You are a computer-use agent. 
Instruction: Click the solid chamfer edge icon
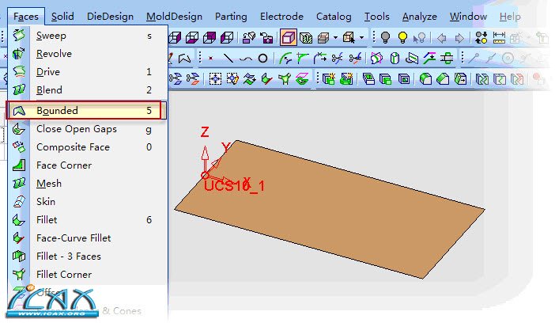[443, 78]
